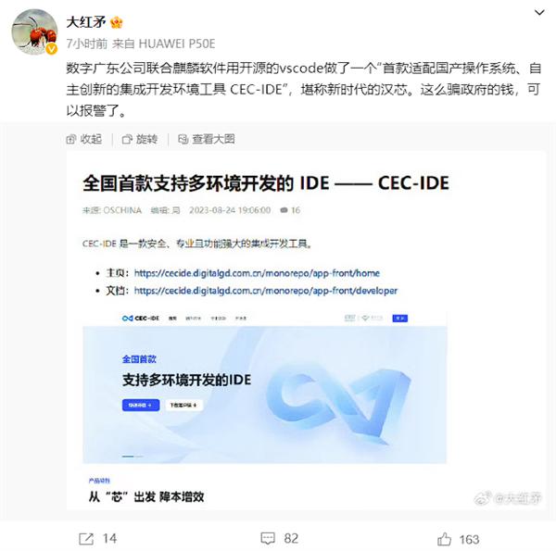Collapse the image with 收起
This screenshot has width=556, height=551.
(x=84, y=139)
